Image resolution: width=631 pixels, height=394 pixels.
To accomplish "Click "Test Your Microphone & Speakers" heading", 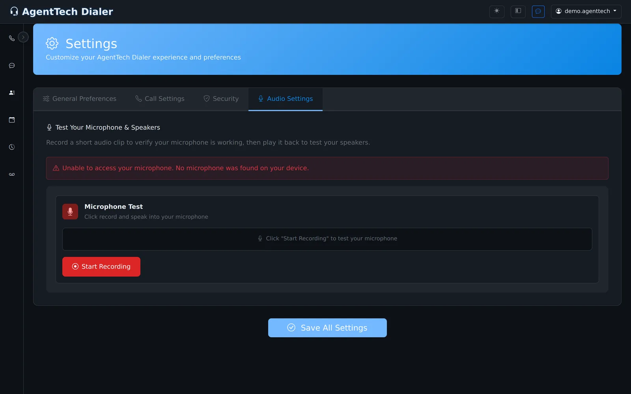I will point(108,128).
